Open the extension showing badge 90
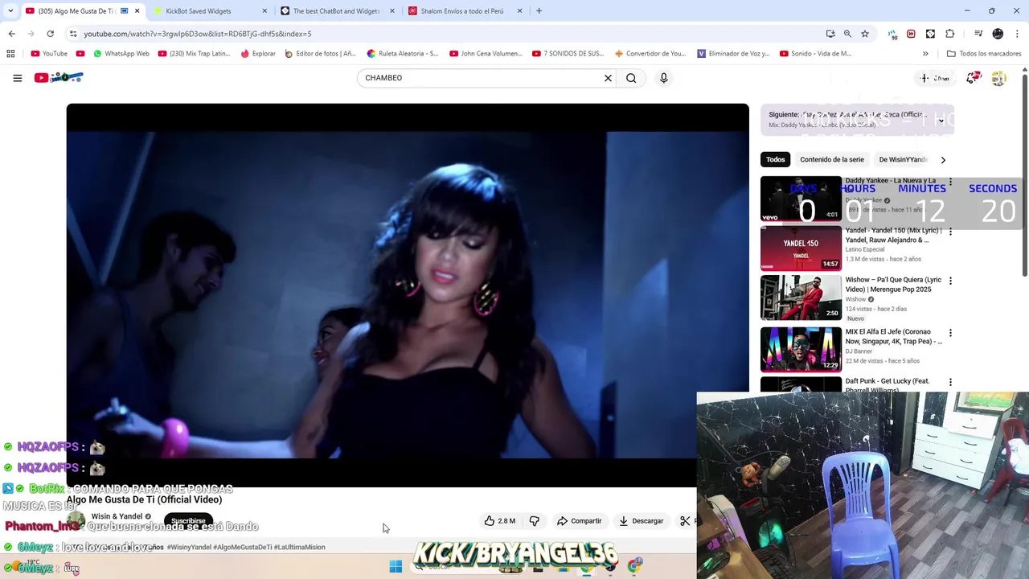The image size is (1029, 579). click(x=892, y=34)
